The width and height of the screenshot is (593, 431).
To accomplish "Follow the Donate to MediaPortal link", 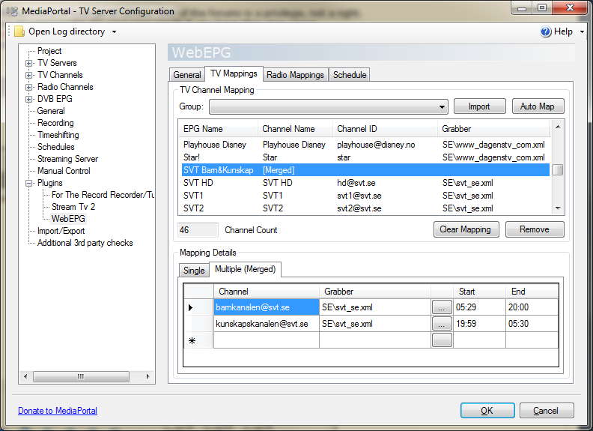I will (58, 411).
